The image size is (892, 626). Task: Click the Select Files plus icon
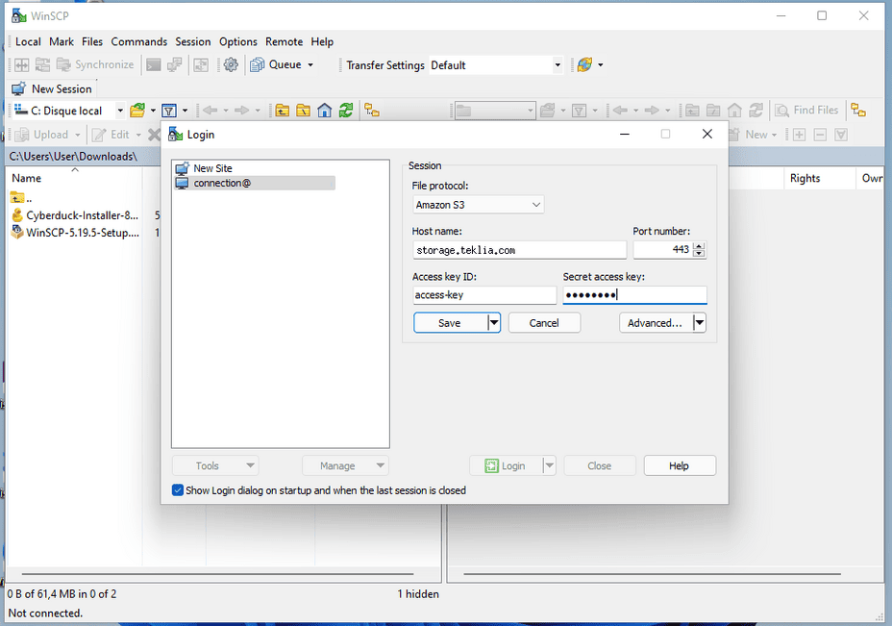click(800, 135)
